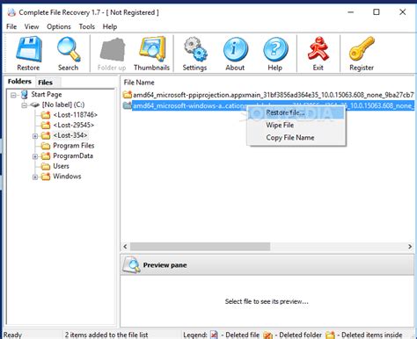Select amd64_microsoft-ppiprojection file name

[x=274, y=95]
